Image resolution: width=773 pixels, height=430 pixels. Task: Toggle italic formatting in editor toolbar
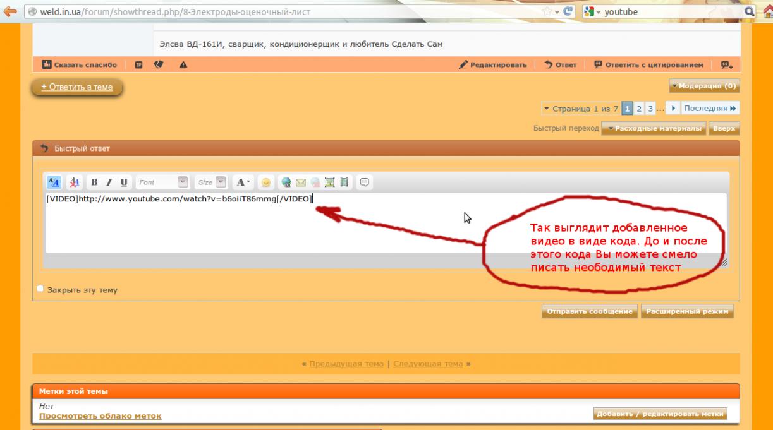[x=109, y=182]
